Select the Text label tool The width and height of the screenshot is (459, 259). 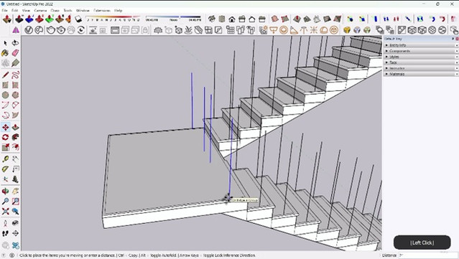click(x=15, y=169)
